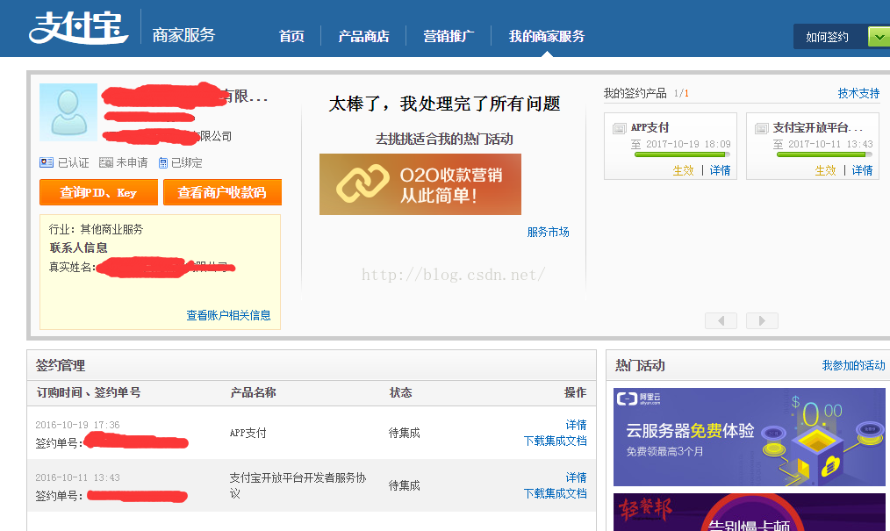
Task: Click the 查看商户收款码 orange button
Action: 222,192
